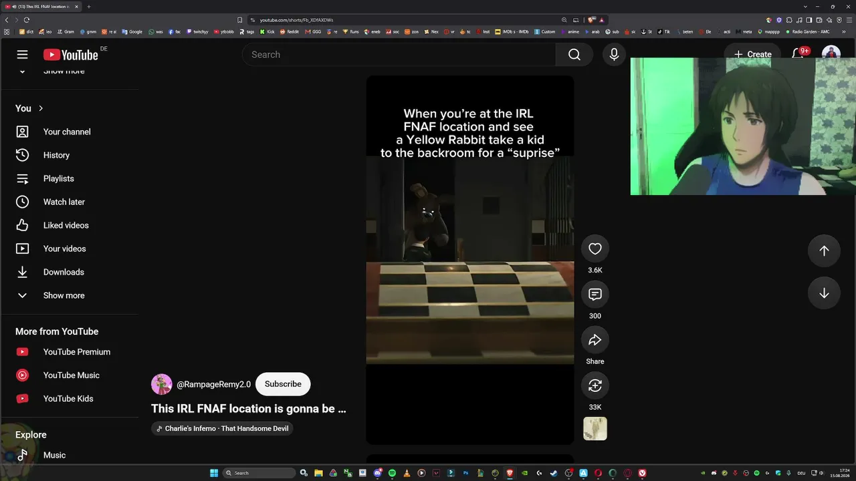Open the RampageRemy2.0 channel avatar
Image resolution: width=856 pixels, height=481 pixels.
point(162,384)
